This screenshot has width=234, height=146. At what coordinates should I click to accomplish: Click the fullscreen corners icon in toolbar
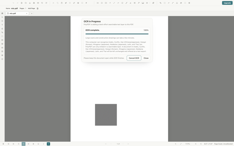[185, 3]
